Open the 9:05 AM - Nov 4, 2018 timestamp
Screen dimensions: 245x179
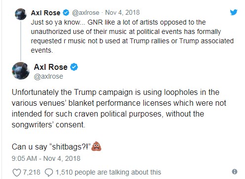tap(46, 158)
